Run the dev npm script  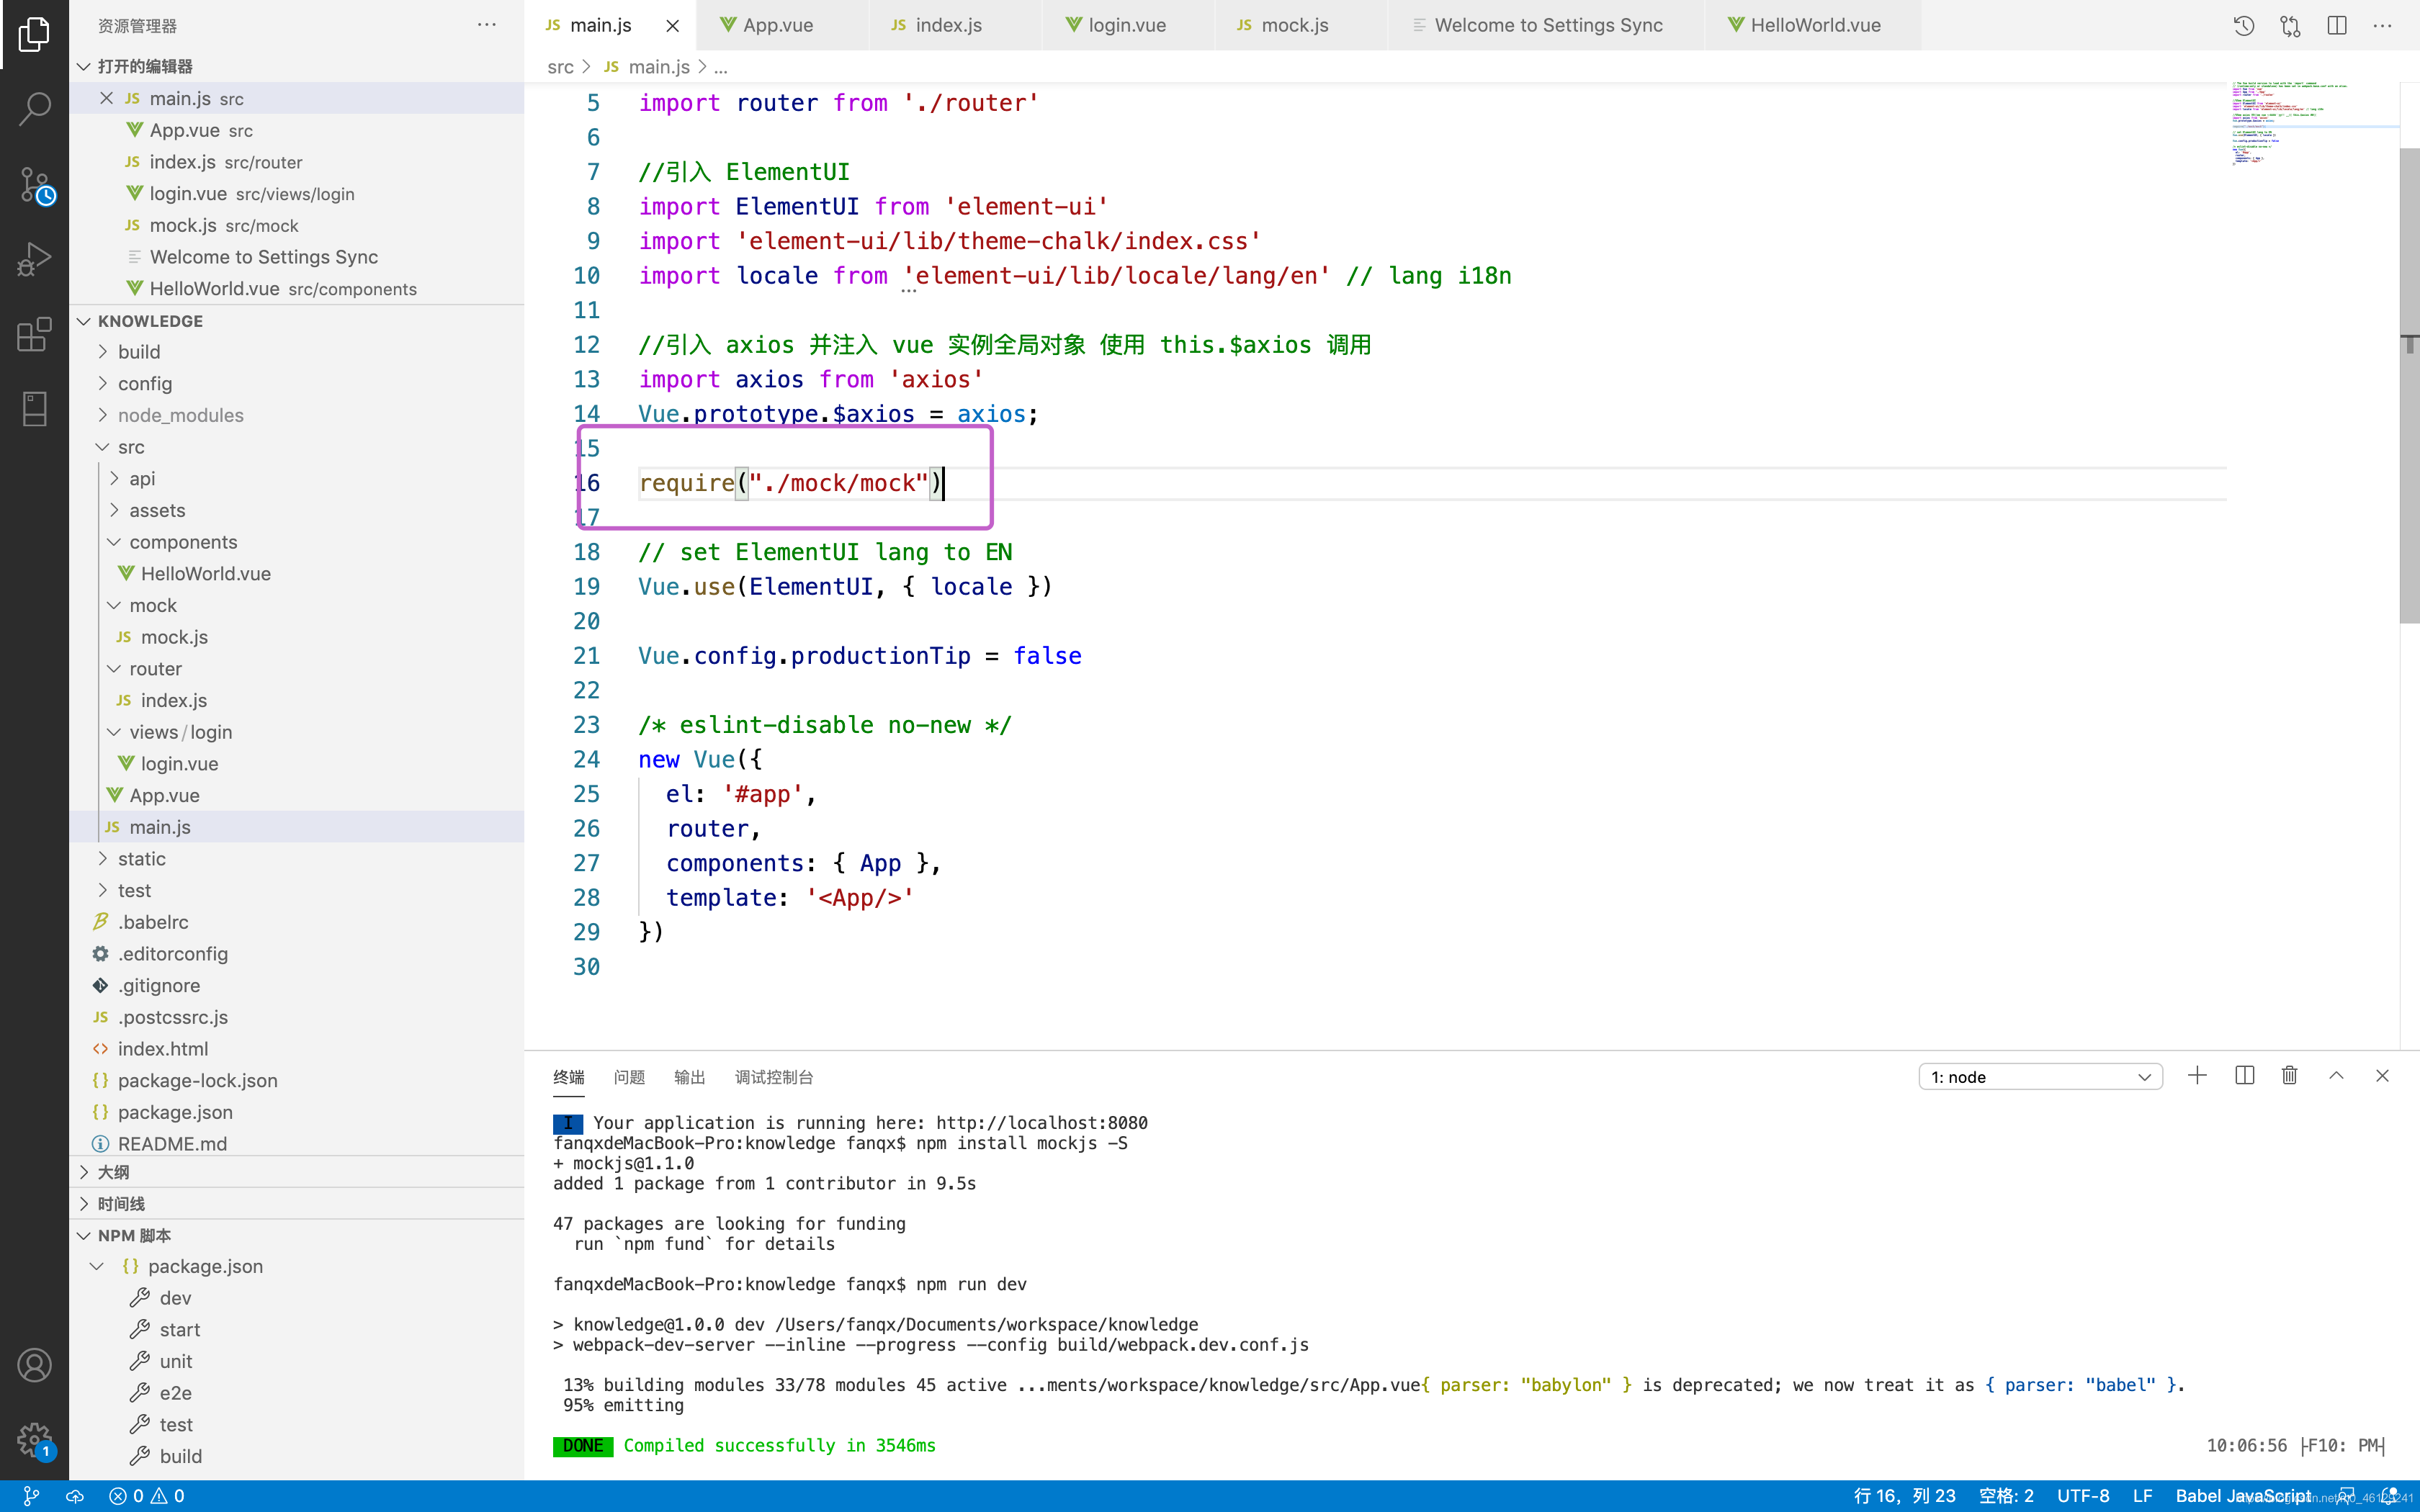click(175, 1298)
